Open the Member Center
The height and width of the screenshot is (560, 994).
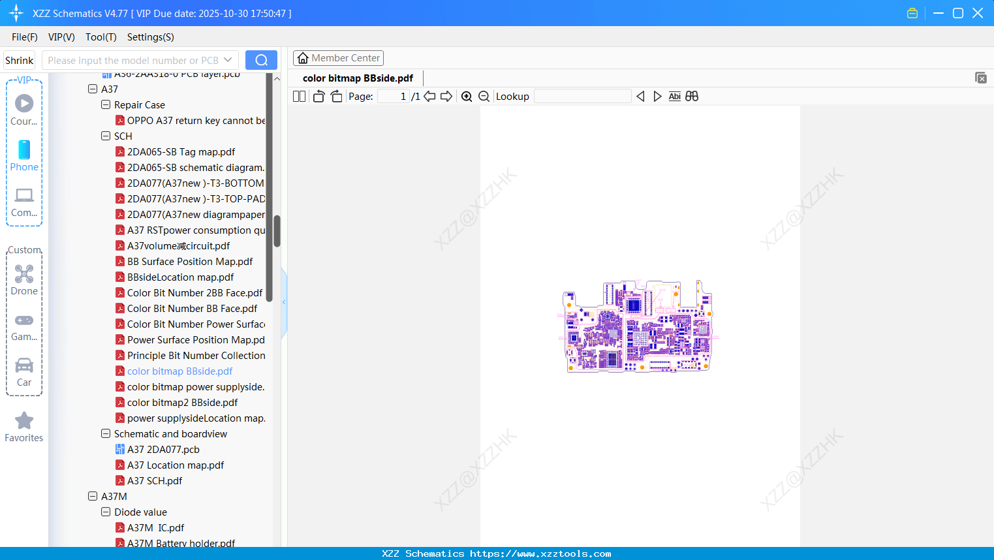coord(338,58)
